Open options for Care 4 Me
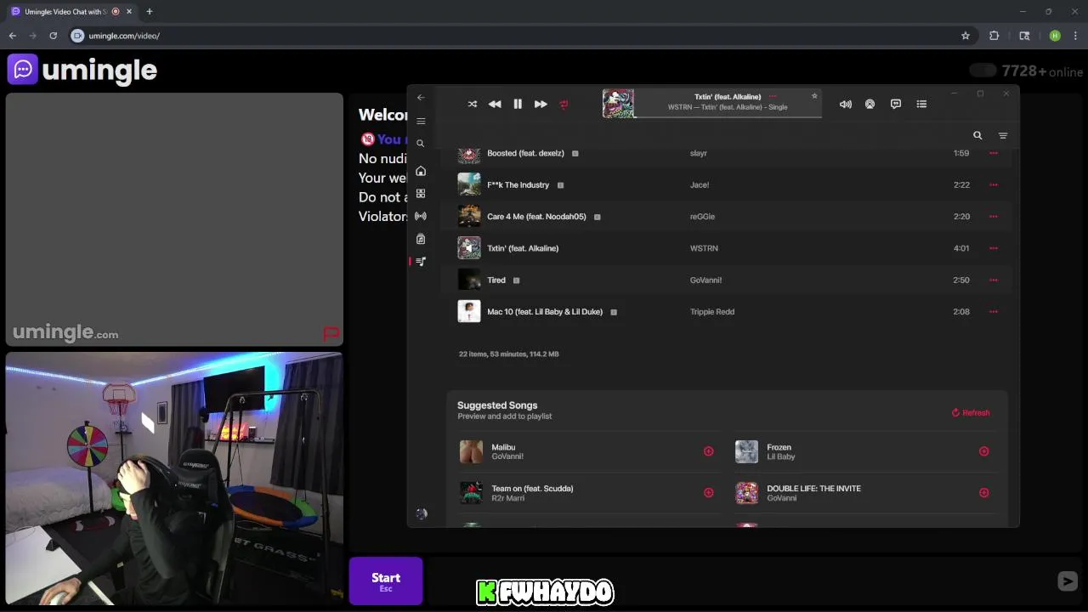The image size is (1088, 612). point(993,217)
